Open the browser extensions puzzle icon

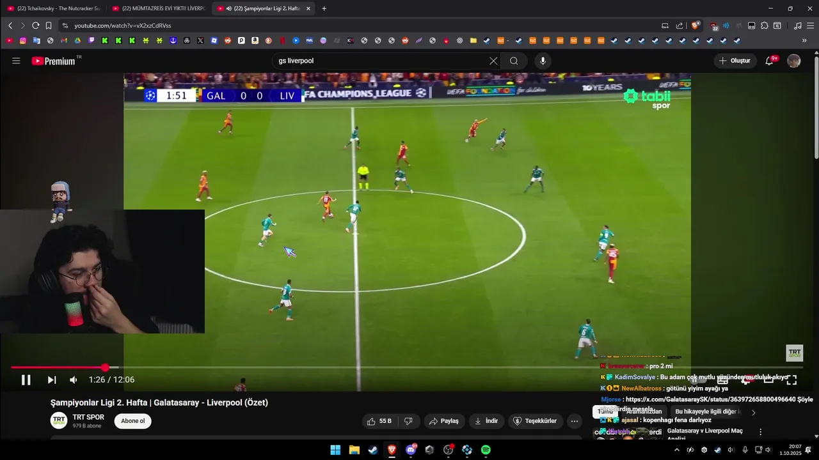point(764,26)
